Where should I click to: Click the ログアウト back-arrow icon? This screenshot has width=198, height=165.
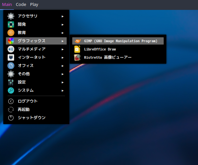[11, 101]
